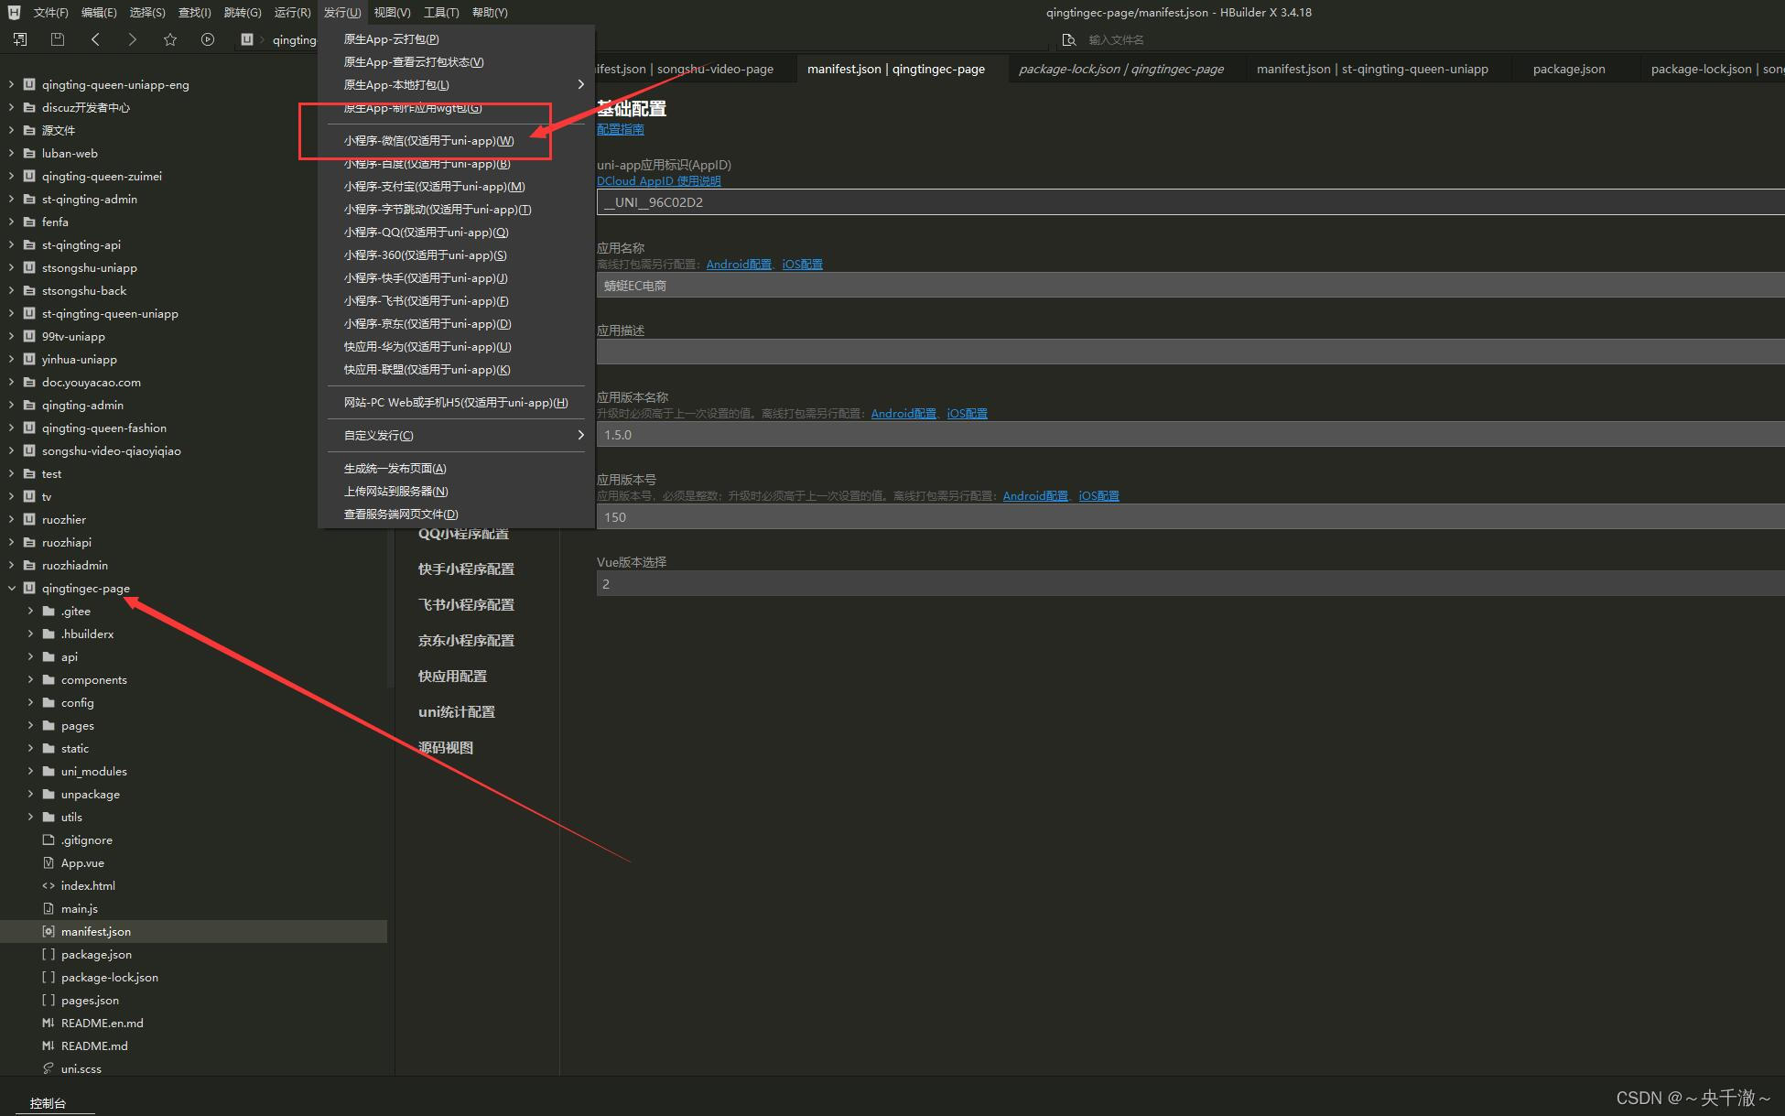Screen dimensions: 1785x1116
Task: Switch to package-lock.json | qingtingec-page tab
Action: (x=1120, y=69)
